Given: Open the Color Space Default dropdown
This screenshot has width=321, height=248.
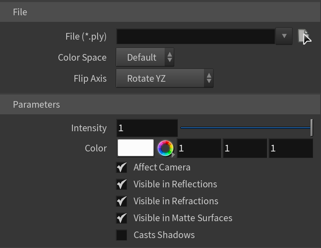Looking at the screenshot, I should 145,57.
